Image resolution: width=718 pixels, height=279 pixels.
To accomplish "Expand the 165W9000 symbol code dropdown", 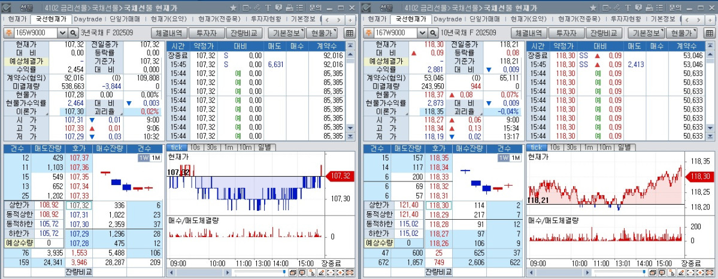I will [63, 33].
